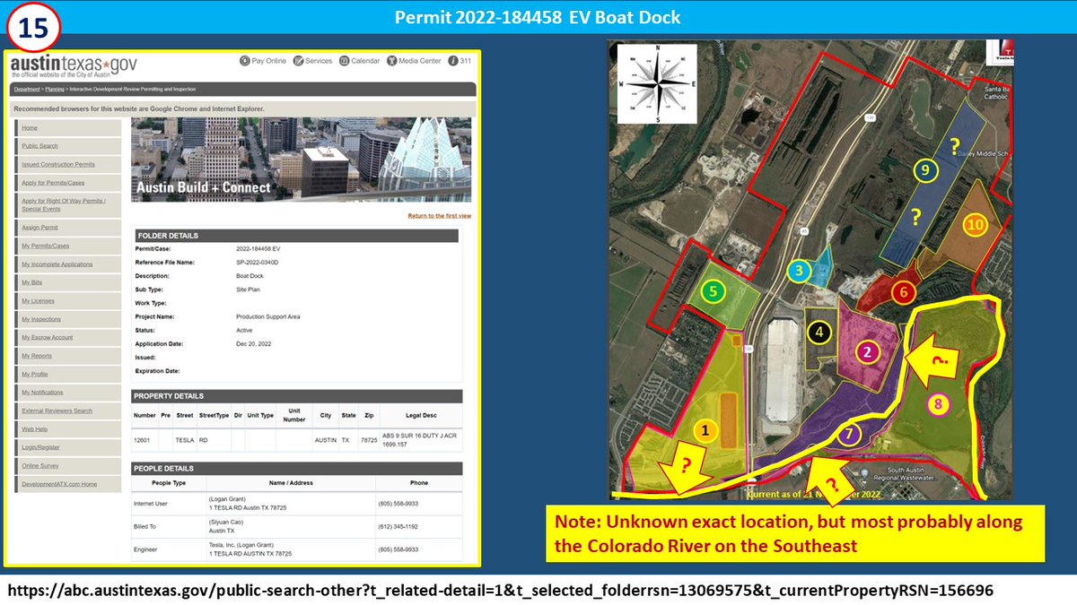This screenshot has width=1077, height=605.
Task: Click application date Dec 20, 2022
Action: [254, 343]
